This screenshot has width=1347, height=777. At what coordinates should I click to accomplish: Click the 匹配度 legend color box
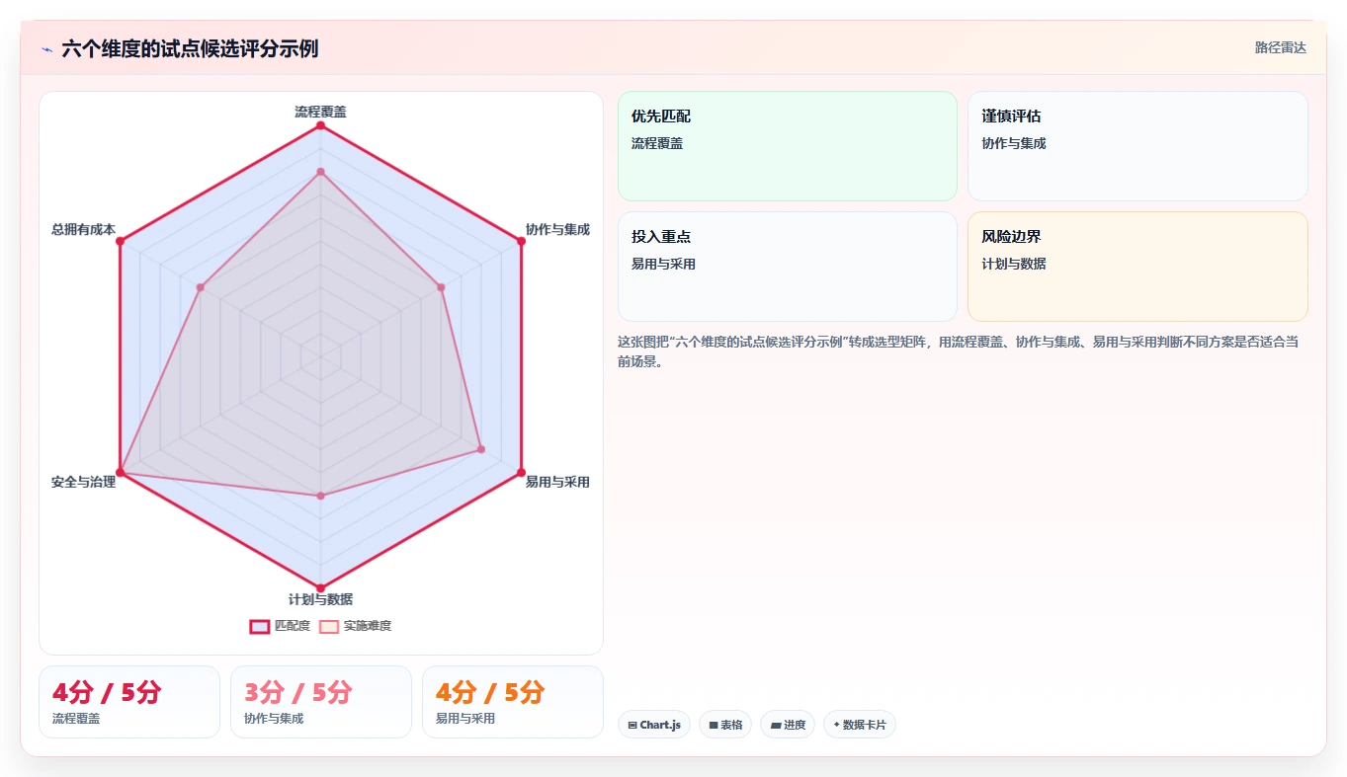click(260, 626)
